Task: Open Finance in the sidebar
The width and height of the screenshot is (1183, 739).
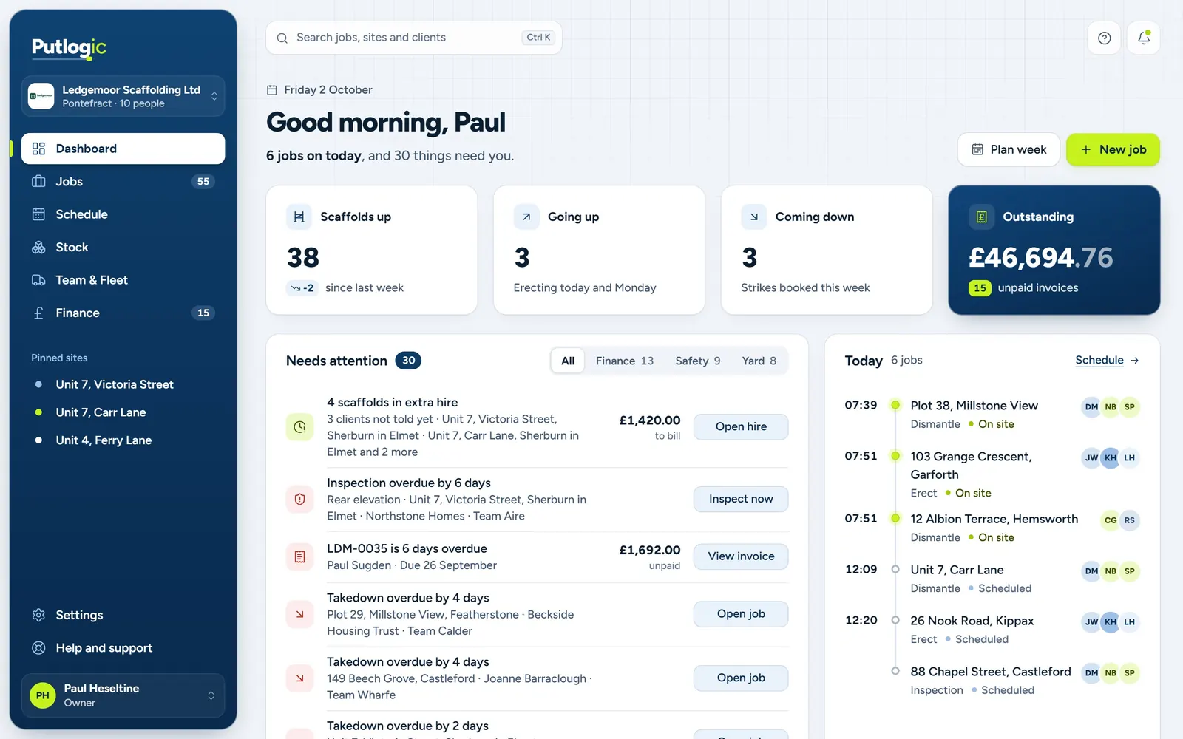Action: pos(123,313)
